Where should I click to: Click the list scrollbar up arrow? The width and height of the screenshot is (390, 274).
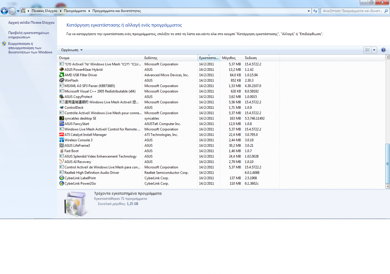tap(387, 57)
